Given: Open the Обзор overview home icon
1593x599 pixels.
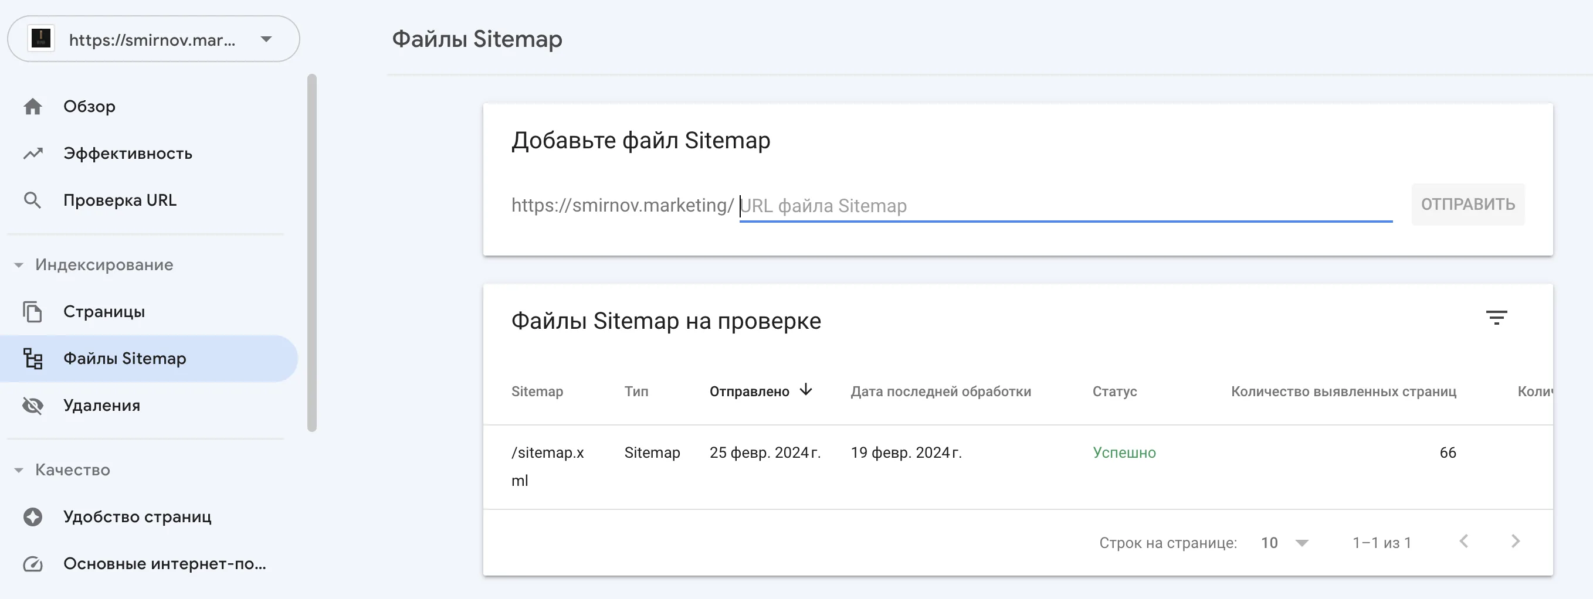Looking at the screenshot, I should click(x=32, y=105).
